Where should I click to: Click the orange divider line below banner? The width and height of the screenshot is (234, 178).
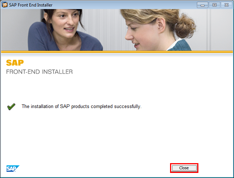tap(117, 52)
